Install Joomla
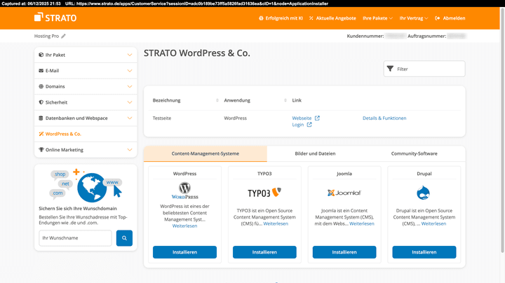Image resolution: width=505 pixels, height=283 pixels. pos(344,252)
